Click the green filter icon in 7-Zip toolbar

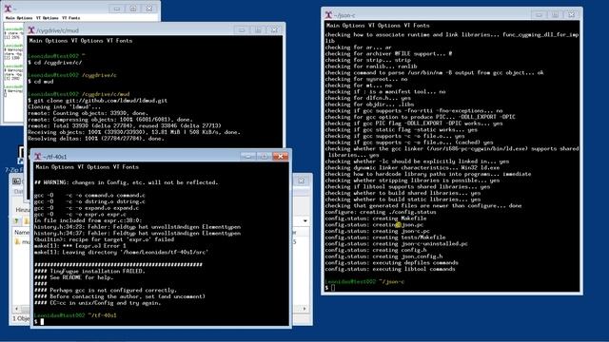[16, 221]
